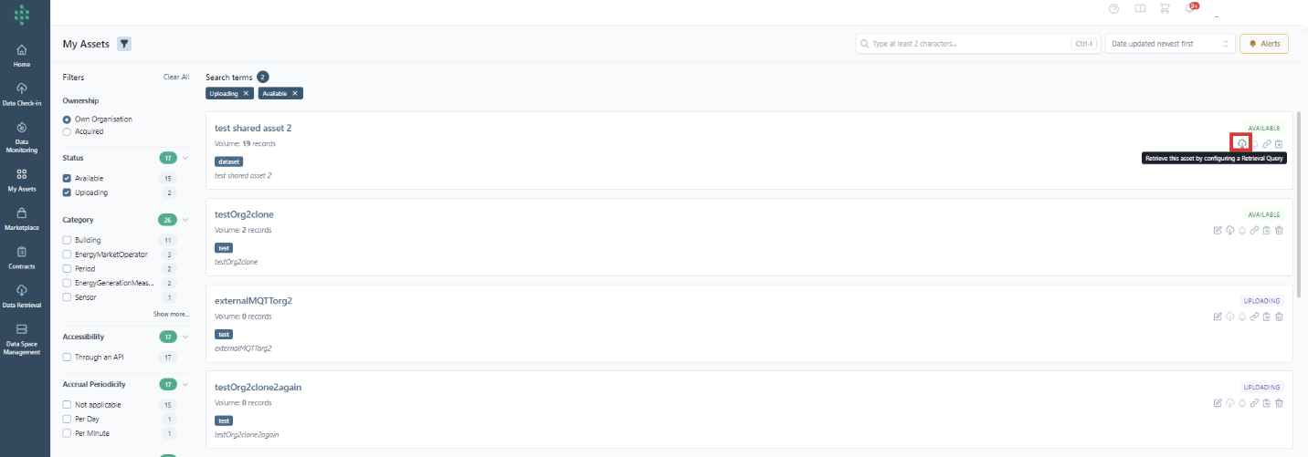Go to Marketplace in the sidebar

click(x=21, y=219)
